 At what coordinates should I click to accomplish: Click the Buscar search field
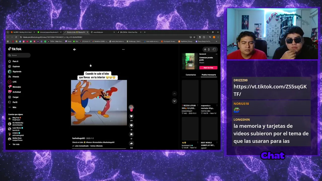(19, 55)
